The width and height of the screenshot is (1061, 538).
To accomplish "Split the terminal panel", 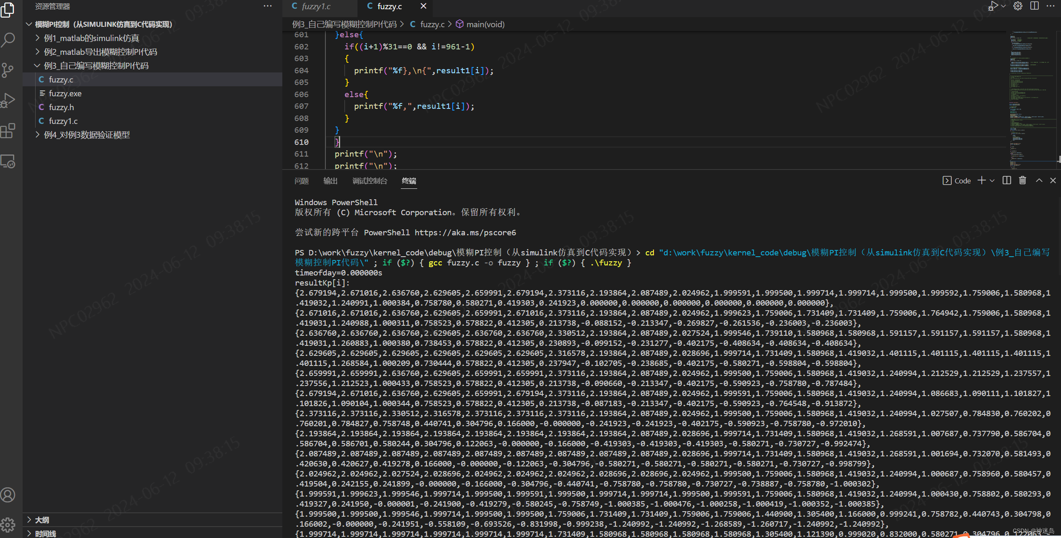I will coord(1007,180).
